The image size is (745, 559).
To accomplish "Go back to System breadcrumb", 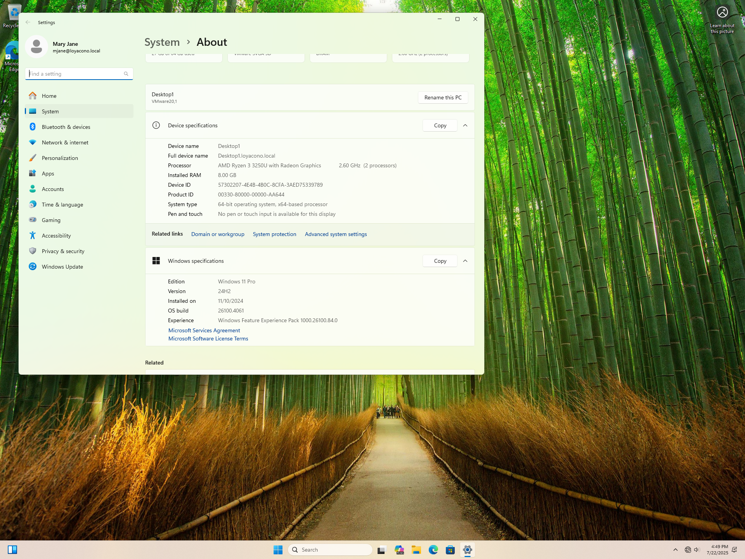I will pos(162,42).
